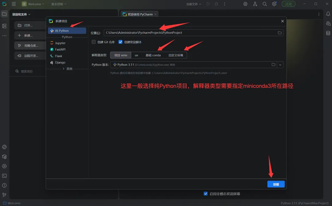Open the Welcome project dropdown
Screen dimensions: 332x206
(x=33, y=4)
